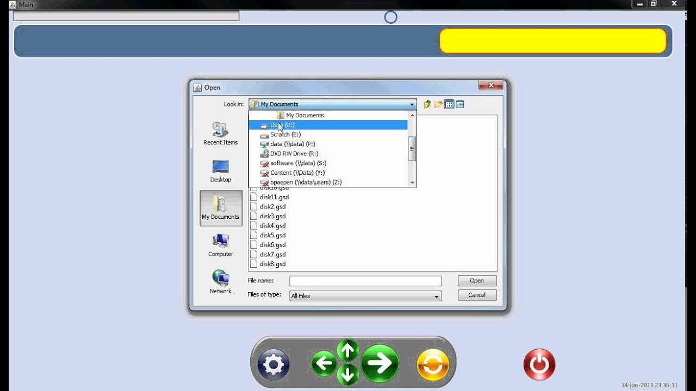Select file disk11.gsd
Image resolution: width=696 pixels, height=391 pixels.
pos(269,197)
